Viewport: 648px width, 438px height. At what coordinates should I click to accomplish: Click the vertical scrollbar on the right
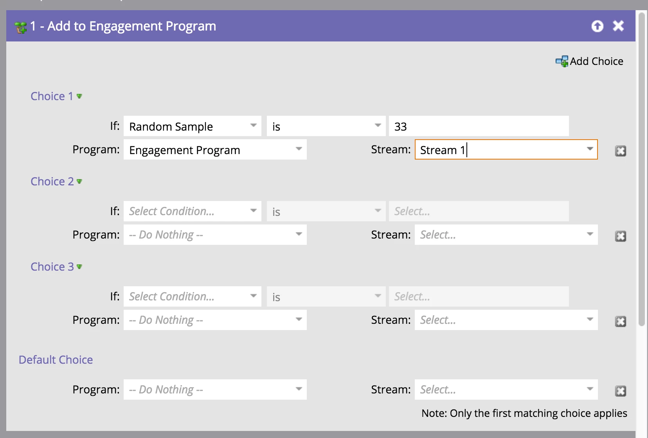641,168
